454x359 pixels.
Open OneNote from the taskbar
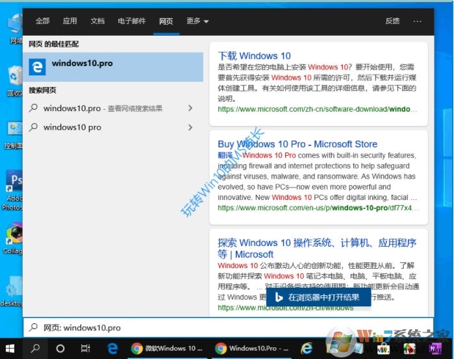point(436,349)
